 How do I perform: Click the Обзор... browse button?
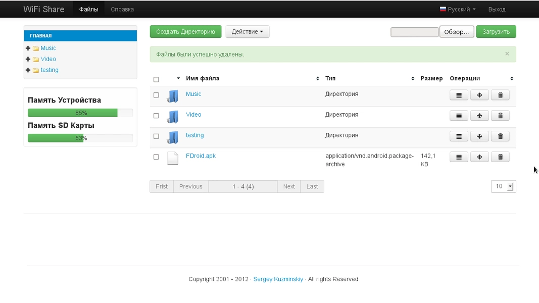click(x=457, y=32)
